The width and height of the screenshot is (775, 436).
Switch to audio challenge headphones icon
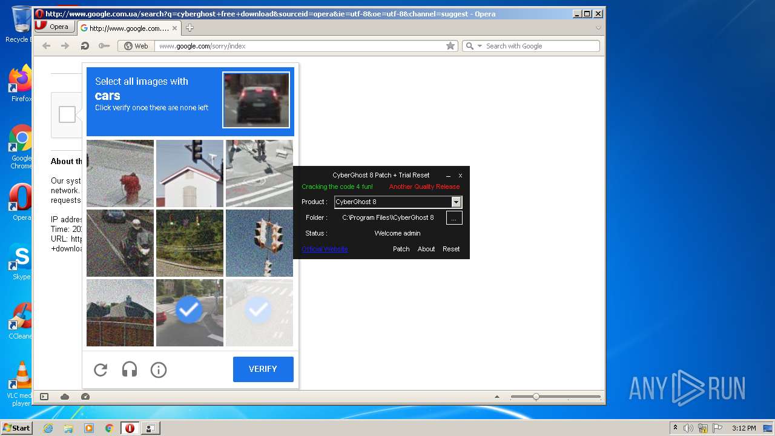(130, 369)
